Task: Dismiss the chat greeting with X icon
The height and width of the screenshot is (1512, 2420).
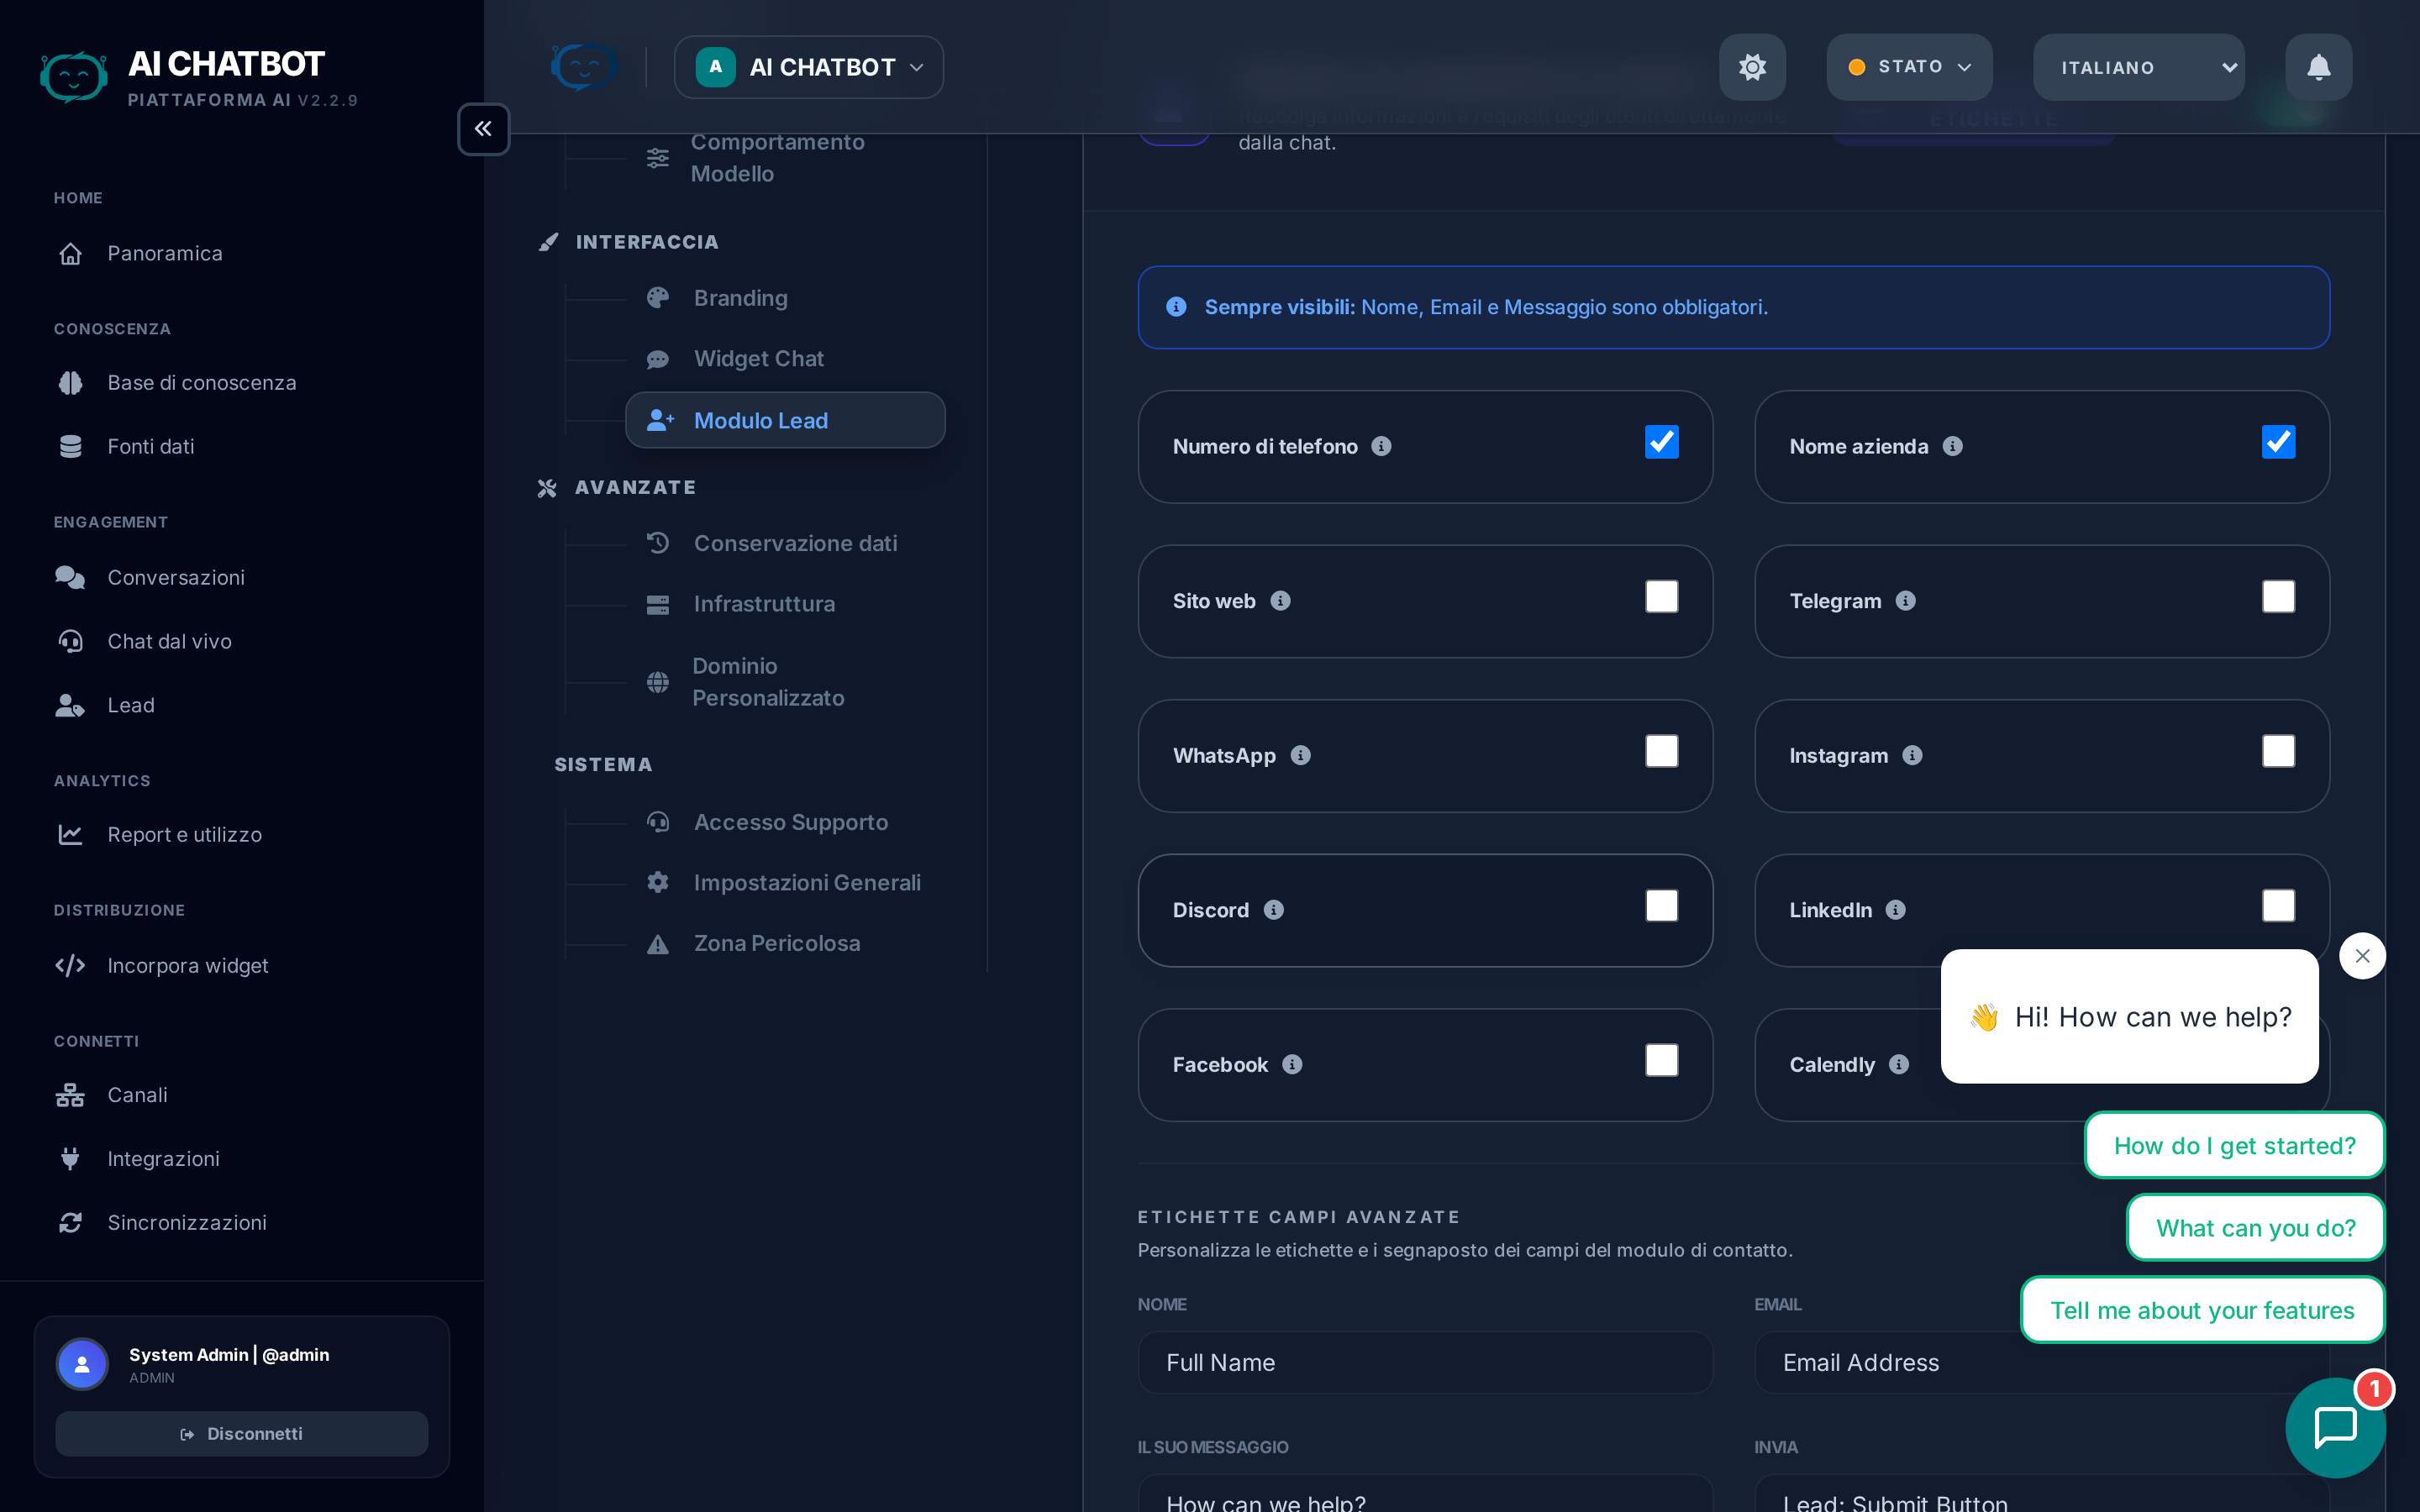Action: [2362, 956]
